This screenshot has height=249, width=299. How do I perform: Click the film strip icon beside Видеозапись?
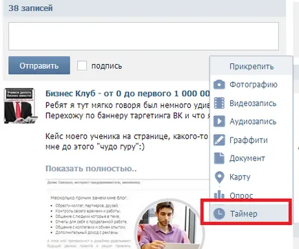pyautogui.click(x=219, y=103)
